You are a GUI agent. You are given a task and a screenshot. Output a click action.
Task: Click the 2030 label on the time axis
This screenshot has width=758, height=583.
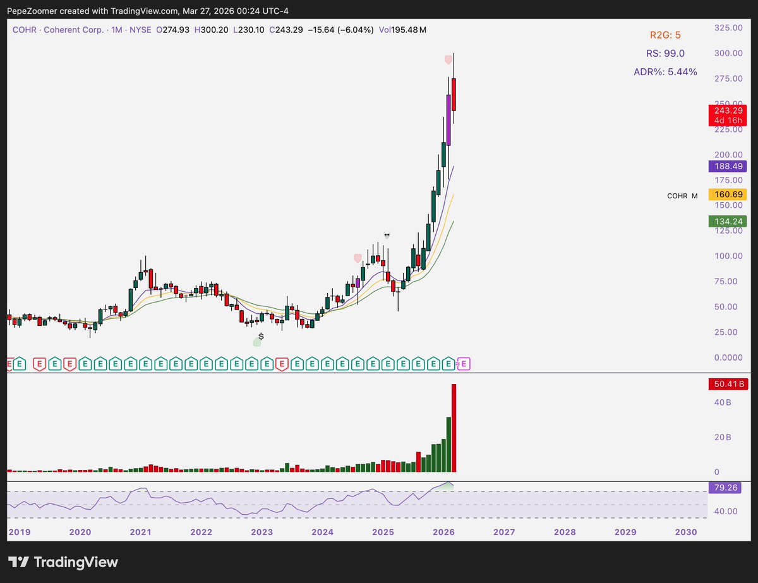(687, 532)
